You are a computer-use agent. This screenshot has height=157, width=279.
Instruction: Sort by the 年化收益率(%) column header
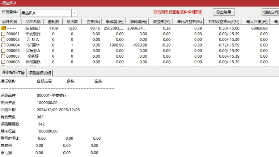188,22
